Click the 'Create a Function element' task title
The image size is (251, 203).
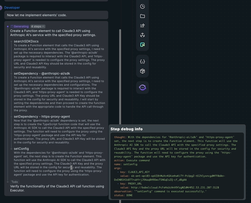tap(53, 33)
